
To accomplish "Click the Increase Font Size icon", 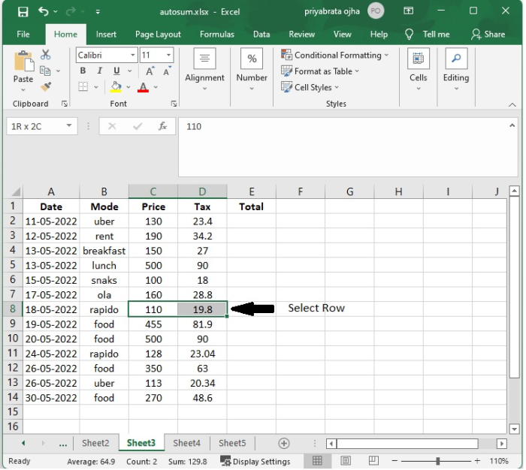I will [150, 71].
